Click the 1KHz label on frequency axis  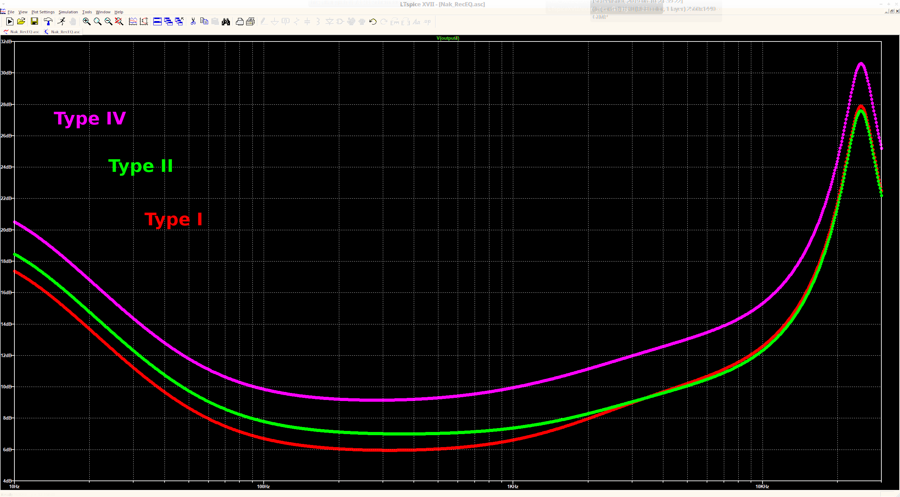pos(513,486)
